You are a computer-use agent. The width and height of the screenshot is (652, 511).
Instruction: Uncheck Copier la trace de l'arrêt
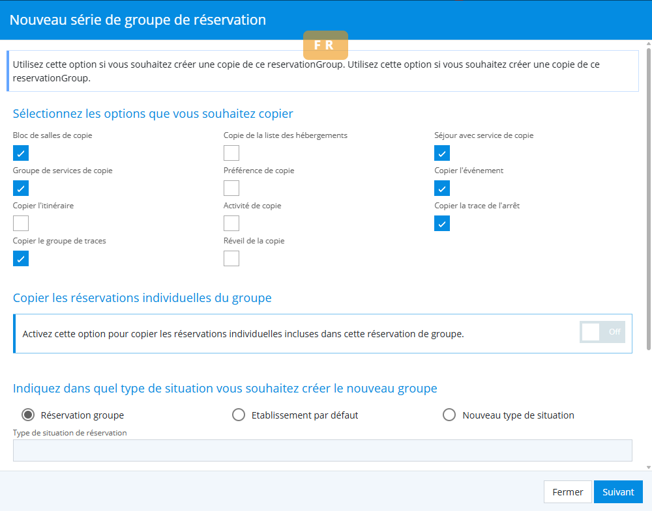tap(442, 224)
